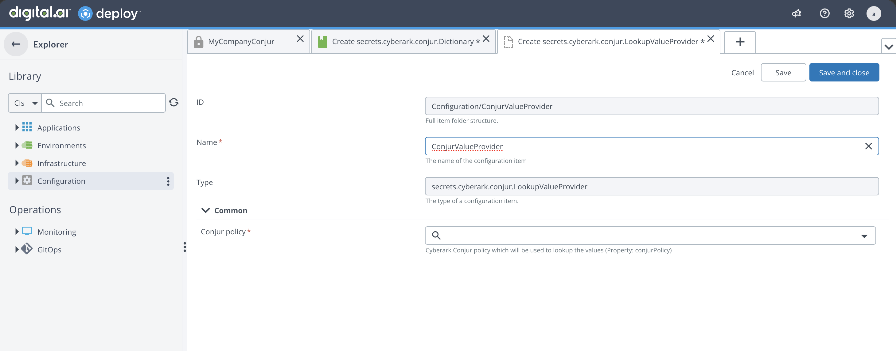Click the Applications grid icon

click(27, 127)
